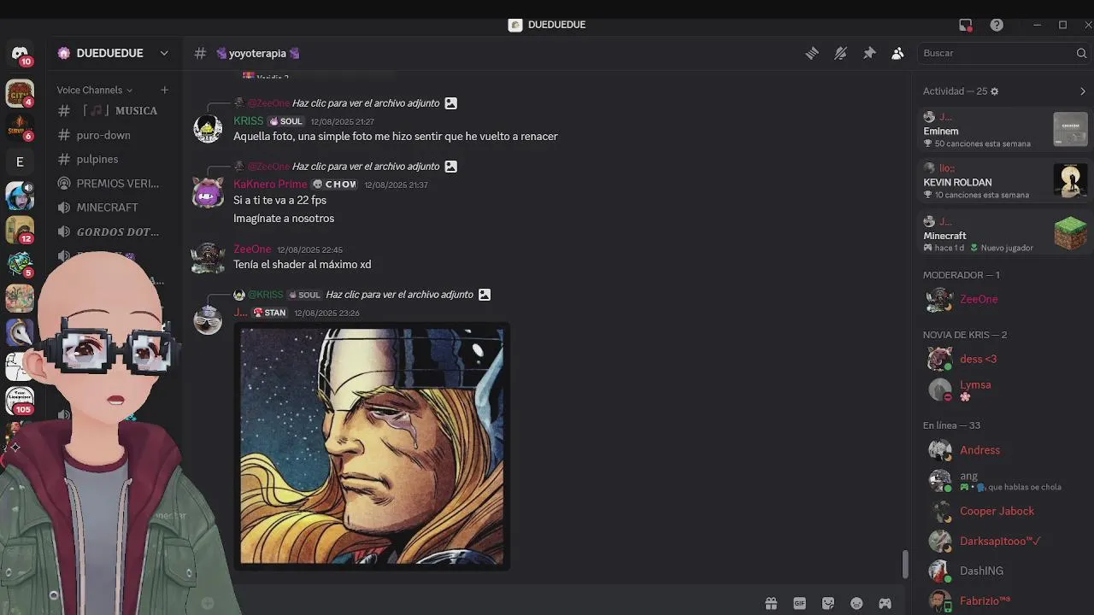Open the Minecraft activity card

click(1004, 234)
